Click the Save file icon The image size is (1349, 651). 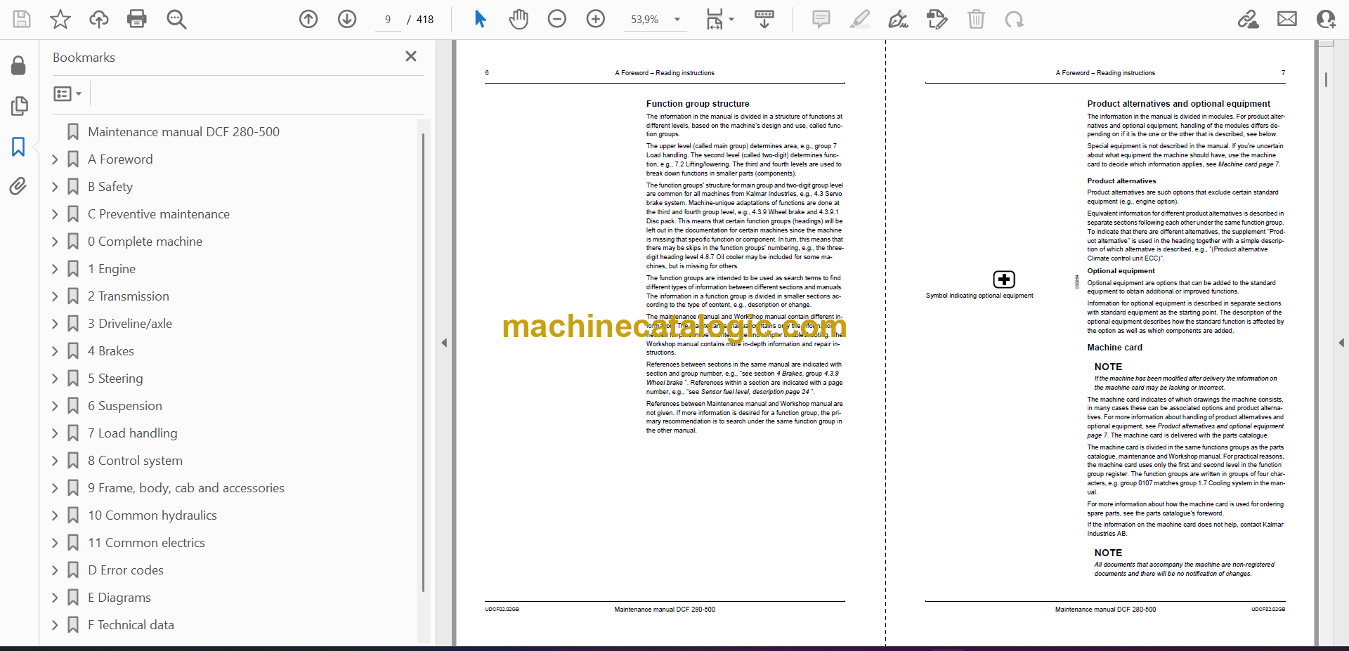[x=22, y=19]
